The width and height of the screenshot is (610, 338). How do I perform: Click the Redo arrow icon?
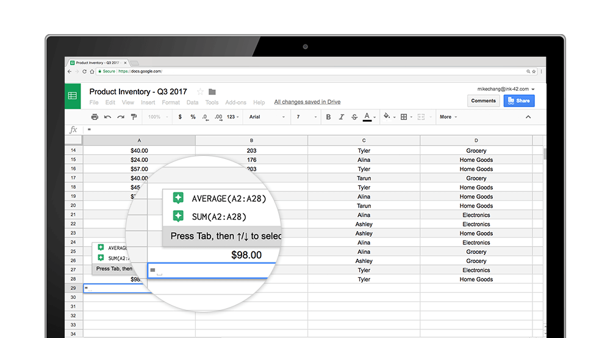tap(121, 117)
